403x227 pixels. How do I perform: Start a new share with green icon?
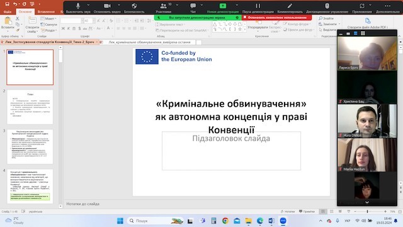pyautogui.click(x=222, y=6)
